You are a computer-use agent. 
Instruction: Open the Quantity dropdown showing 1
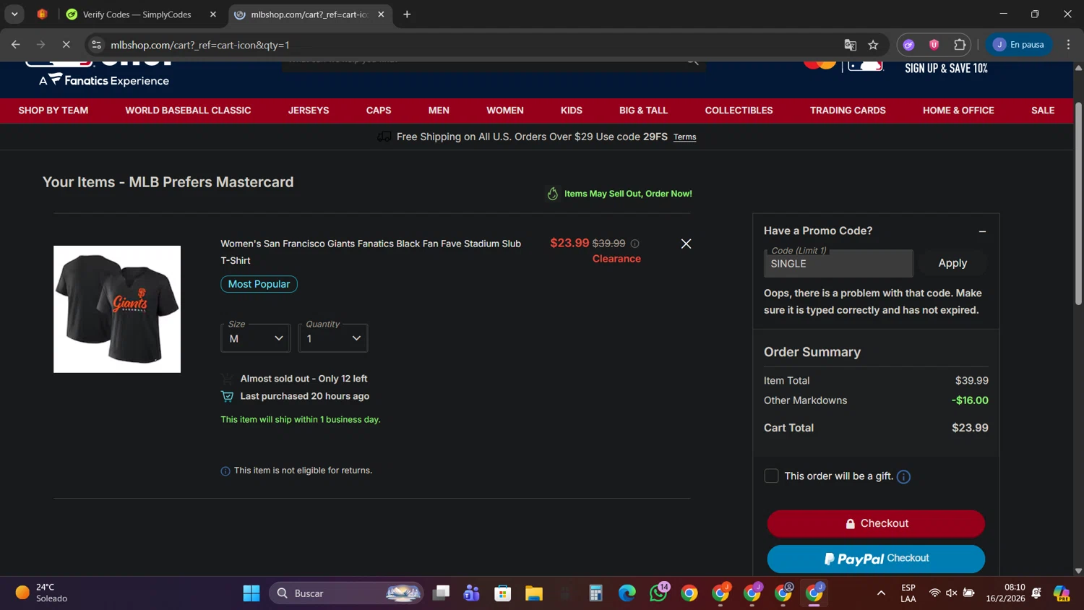333,338
